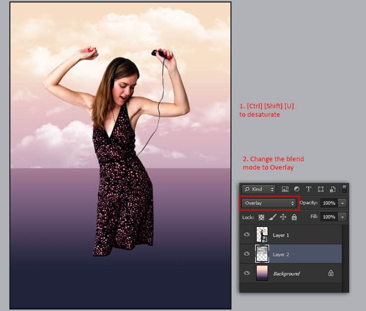Select the Layer 2 name text
Viewport: 366px width, 311px height.
click(x=281, y=255)
